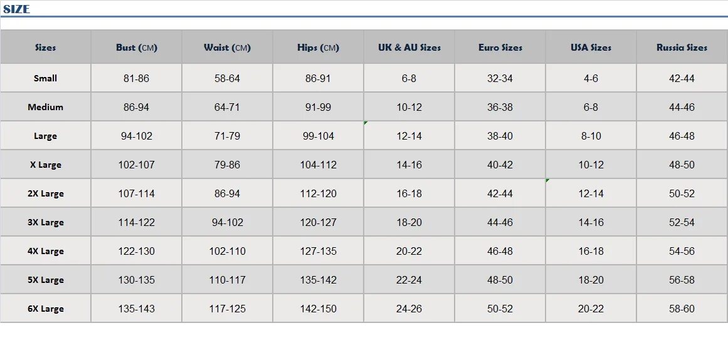The height and width of the screenshot is (338, 728).
Task: Select the Russia size 42-44 cell
Action: pos(682,78)
